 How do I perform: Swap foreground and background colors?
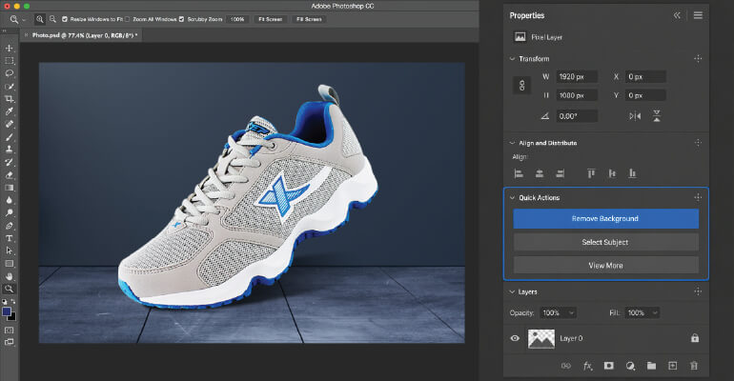click(13, 302)
